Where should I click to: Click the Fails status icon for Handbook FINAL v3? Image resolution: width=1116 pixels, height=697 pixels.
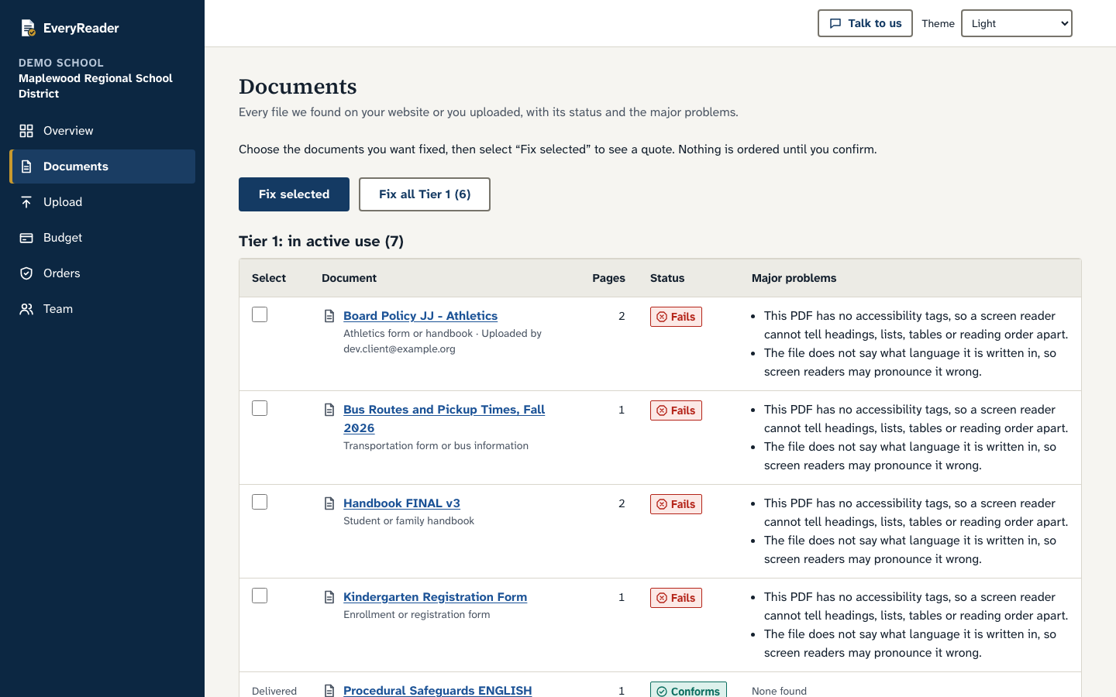tap(662, 504)
